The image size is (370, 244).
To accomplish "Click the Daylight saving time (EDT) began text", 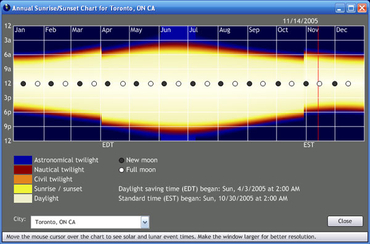I will point(209,189).
